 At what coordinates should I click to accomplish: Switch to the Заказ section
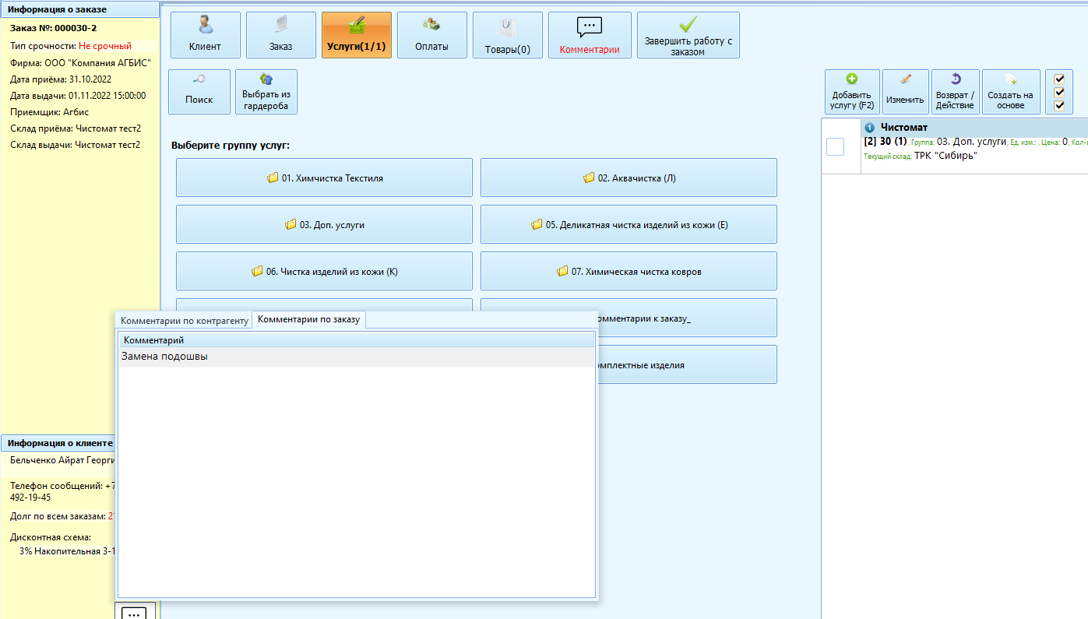280,35
